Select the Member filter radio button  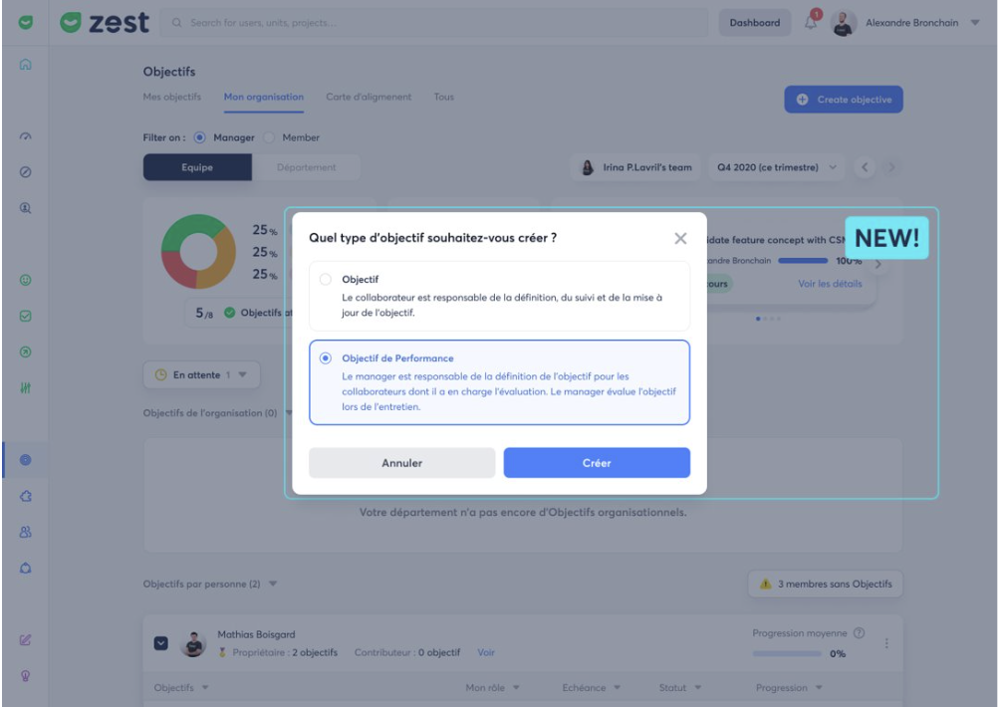point(269,137)
